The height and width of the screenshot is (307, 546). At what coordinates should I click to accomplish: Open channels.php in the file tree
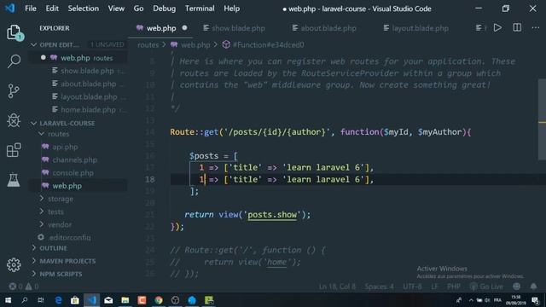[74, 159]
